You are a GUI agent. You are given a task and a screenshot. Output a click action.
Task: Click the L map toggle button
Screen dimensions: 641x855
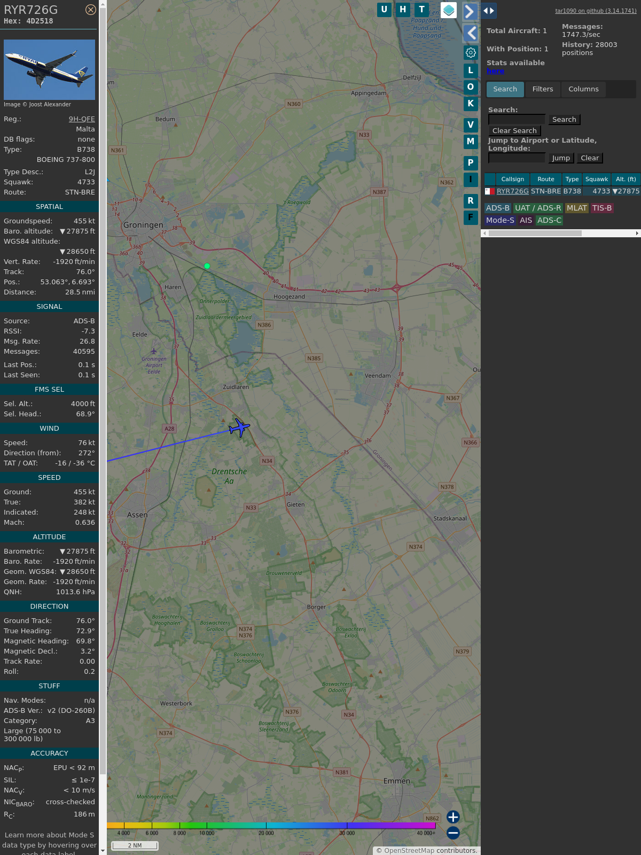tap(471, 71)
